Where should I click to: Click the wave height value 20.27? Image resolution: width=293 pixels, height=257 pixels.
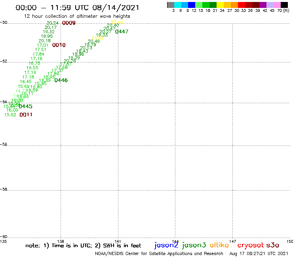106,32
